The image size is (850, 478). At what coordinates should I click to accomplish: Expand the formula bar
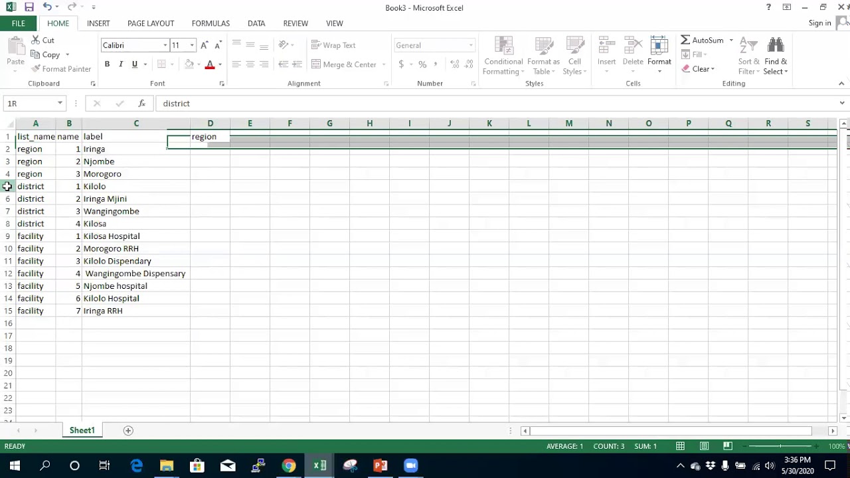(x=842, y=104)
